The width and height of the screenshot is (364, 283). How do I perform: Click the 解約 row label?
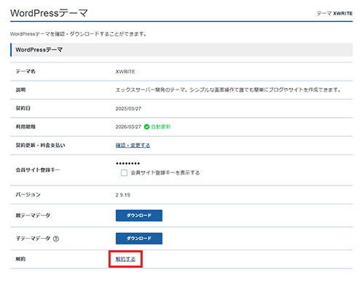click(20, 259)
